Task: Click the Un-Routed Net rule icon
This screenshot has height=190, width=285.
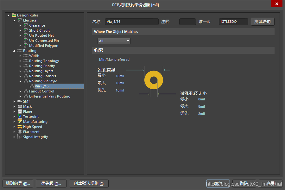Action: 26,36
